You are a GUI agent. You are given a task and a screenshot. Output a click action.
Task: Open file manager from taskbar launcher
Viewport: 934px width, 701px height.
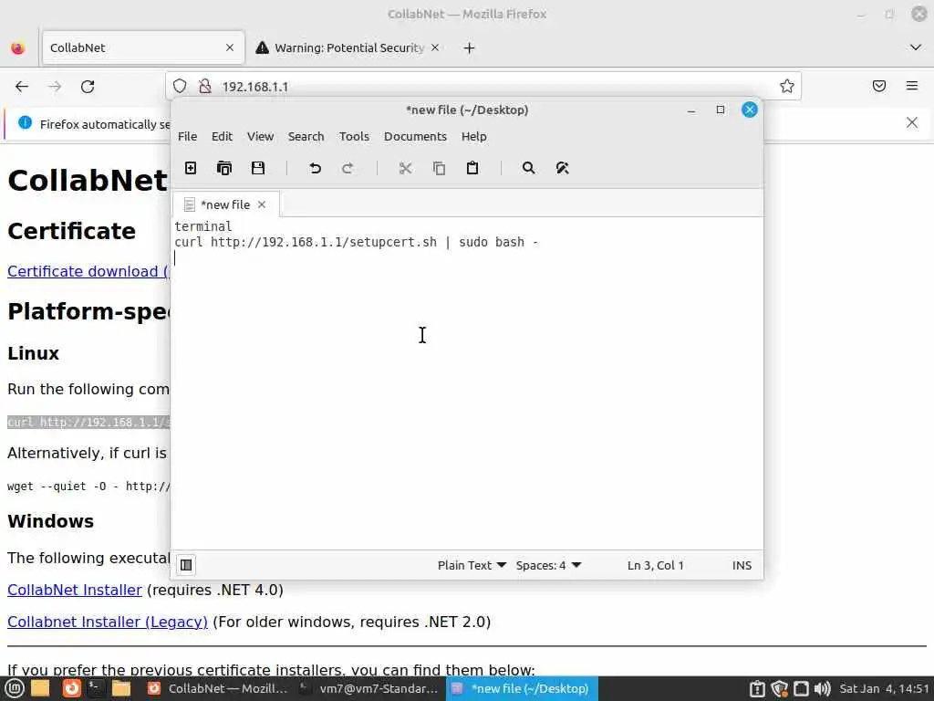[121, 688]
